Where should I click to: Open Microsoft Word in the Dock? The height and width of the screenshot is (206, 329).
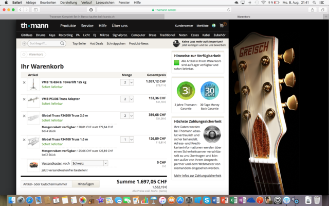tap(215, 200)
